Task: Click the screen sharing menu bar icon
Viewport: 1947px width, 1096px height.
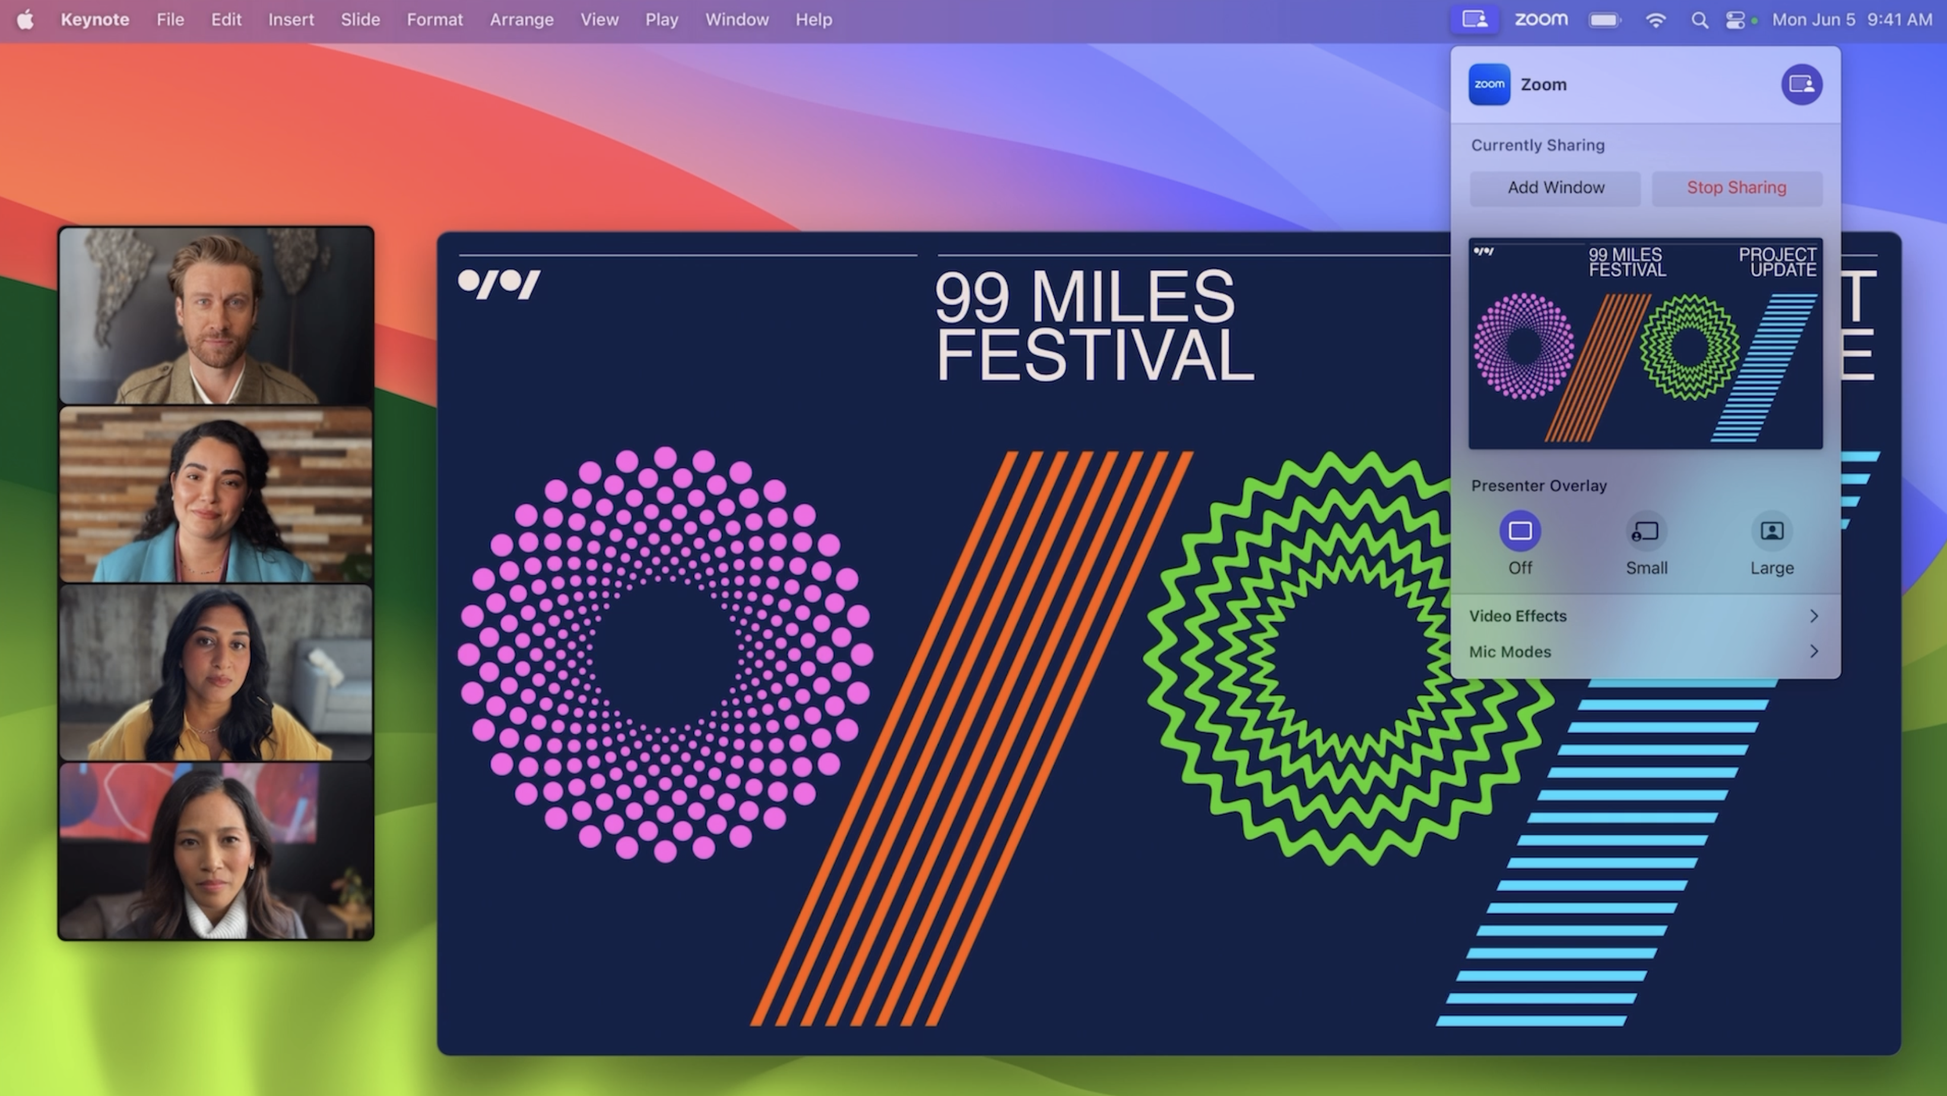Action: click(1474, 20)
